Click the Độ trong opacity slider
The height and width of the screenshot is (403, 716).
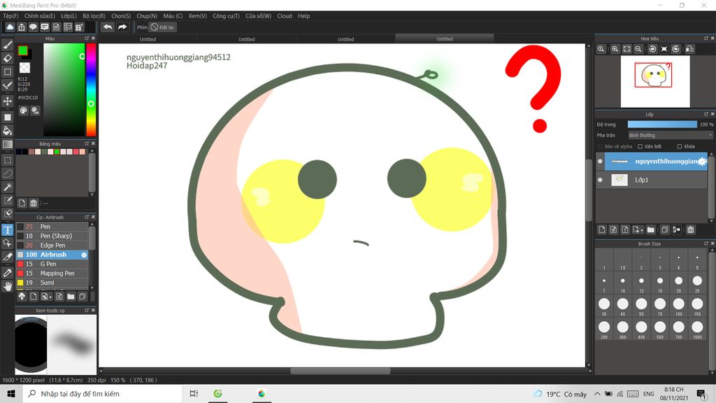(662, 125)
